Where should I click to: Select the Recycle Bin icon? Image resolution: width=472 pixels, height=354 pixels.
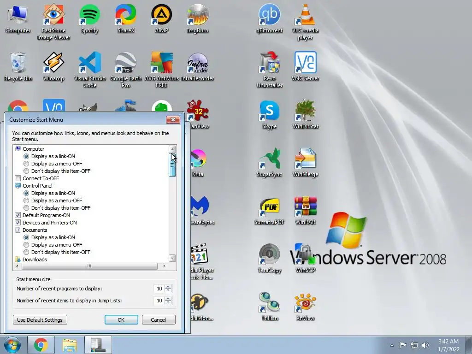coord(18,66)
